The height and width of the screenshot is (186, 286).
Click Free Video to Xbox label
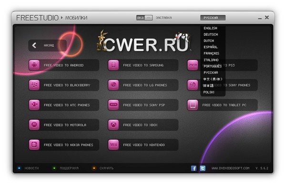coord(140,125)
